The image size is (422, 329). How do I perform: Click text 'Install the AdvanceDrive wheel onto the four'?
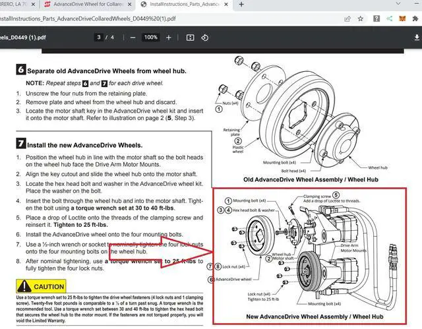click(x=87, y=235)
